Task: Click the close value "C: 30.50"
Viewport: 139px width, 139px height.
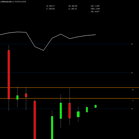Action: pos(50,9)
